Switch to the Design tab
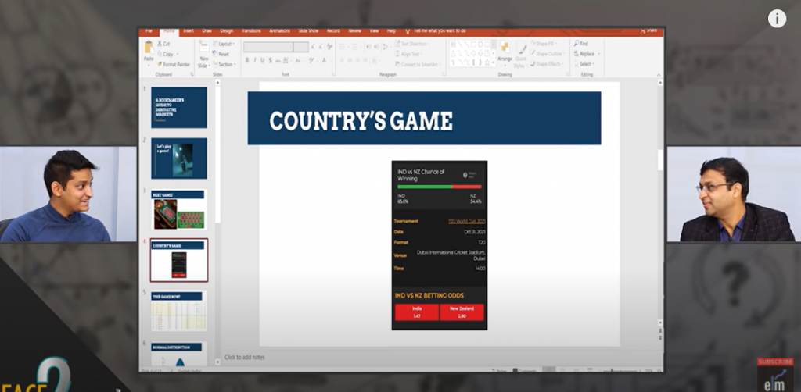The width and height of the screenshot is (801, 392). (x=226, y=31)
